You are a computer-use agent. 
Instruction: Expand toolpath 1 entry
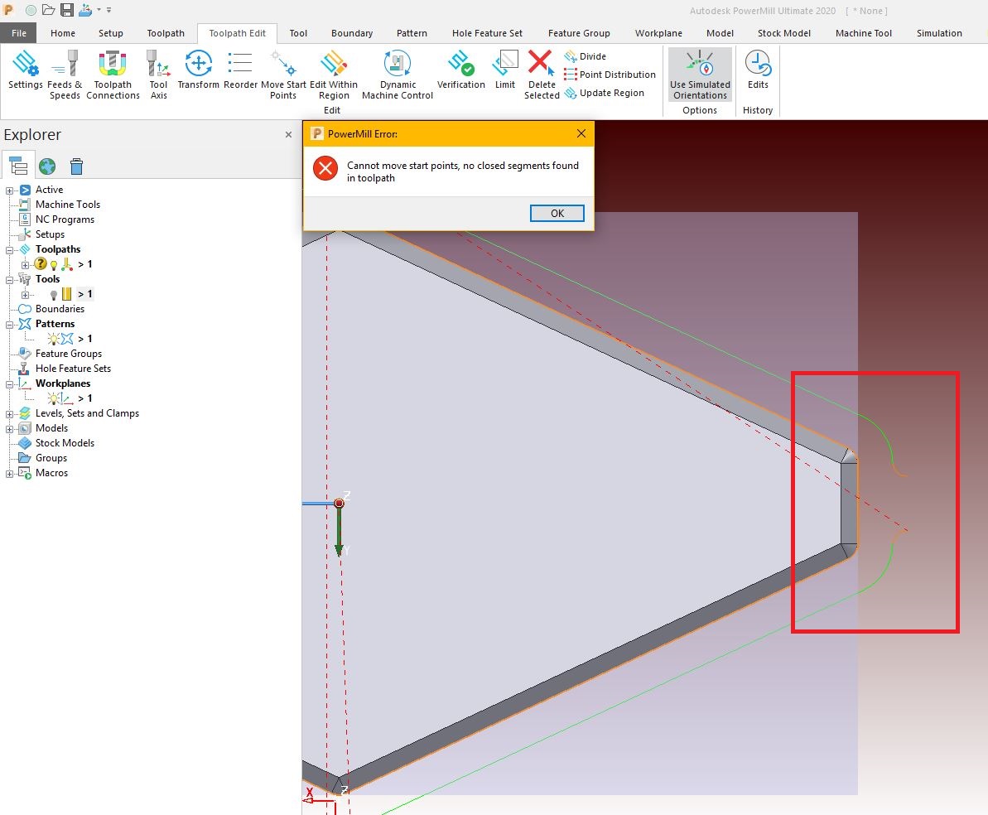click(x=25, y=265)
